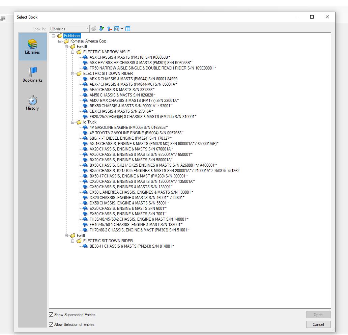This screenshot has width=348, height=335.
Task: Select BX50 CHASSIS, GK21/ GK25 ENGINES entry
Action: pos(153,165)
